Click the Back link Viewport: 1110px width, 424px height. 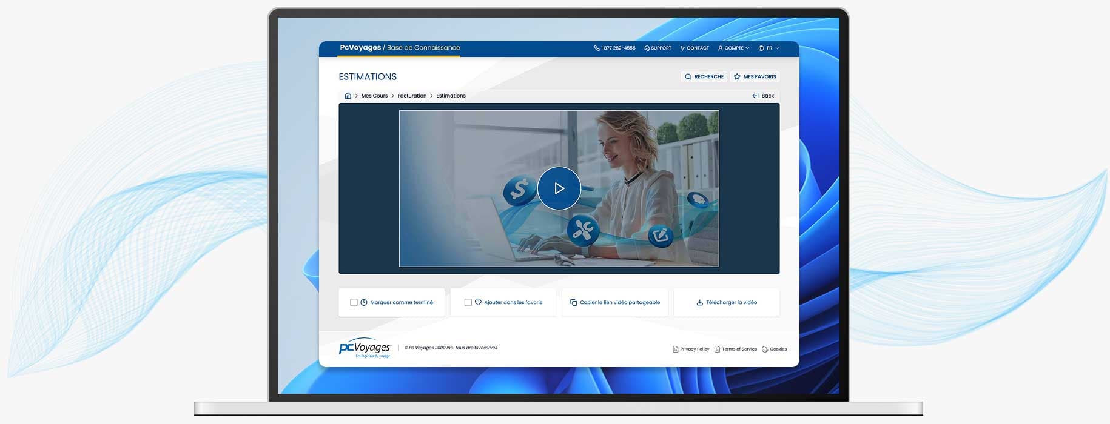click(x=763, y=96)
